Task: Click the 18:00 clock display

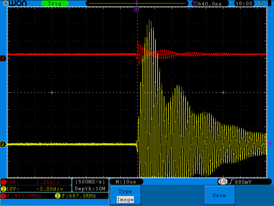Action: 244,3
